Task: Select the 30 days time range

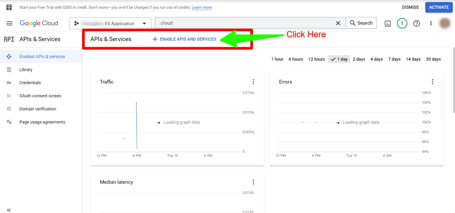Action: [433, 59]
